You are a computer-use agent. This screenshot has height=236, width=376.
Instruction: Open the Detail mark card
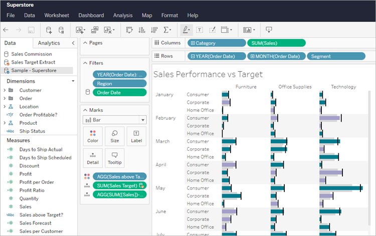click(93, 158)
